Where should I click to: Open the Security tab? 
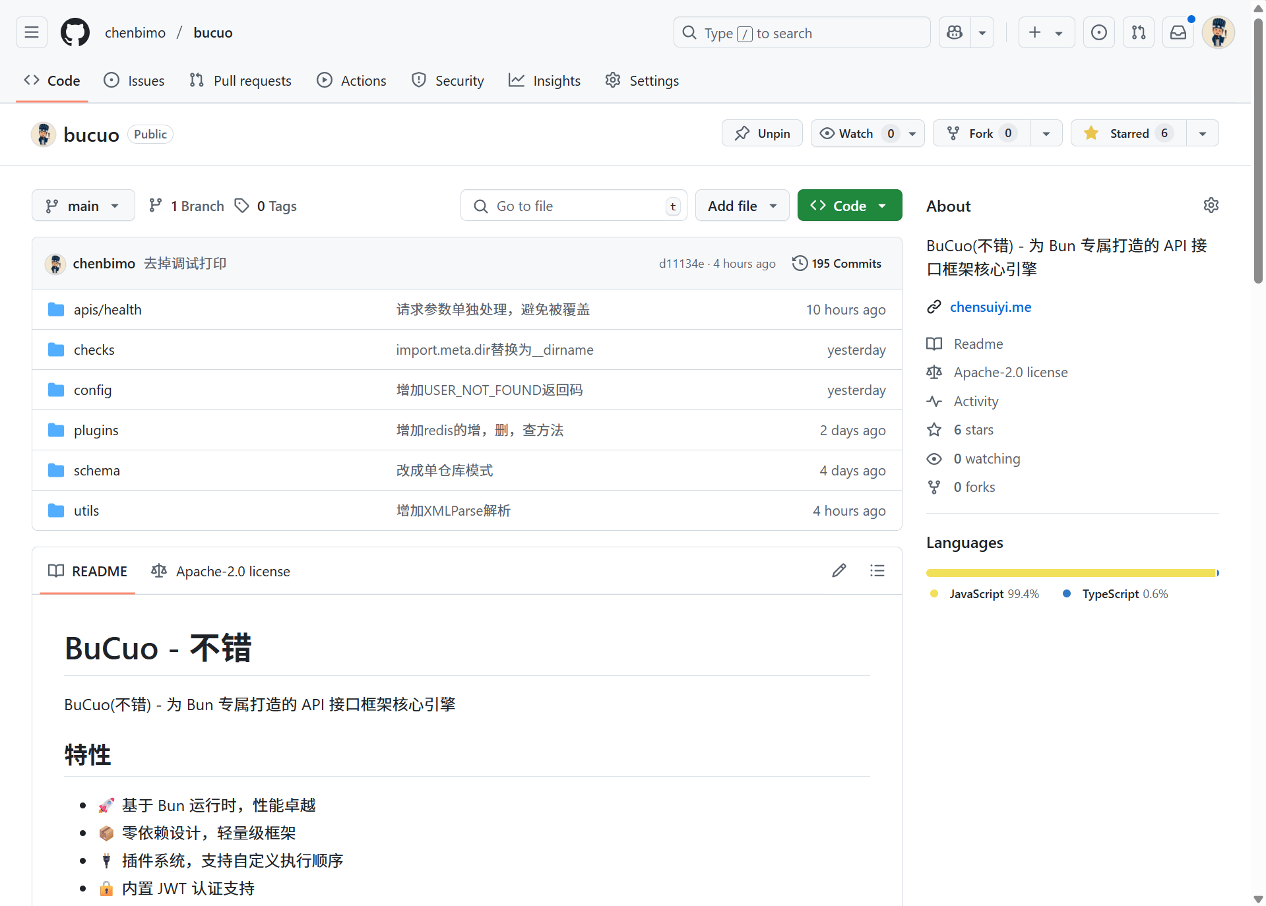click(448, 80)
